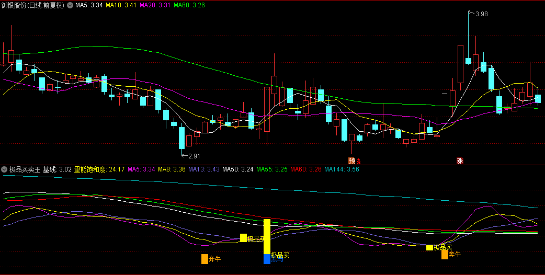
Task: Select the 量能饱和度: 24.17 value
Action: click(x=99, y=169)
